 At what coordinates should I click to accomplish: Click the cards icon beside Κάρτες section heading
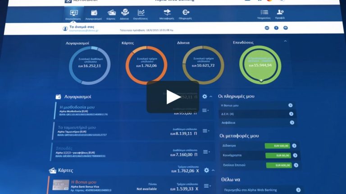[53, 171]
